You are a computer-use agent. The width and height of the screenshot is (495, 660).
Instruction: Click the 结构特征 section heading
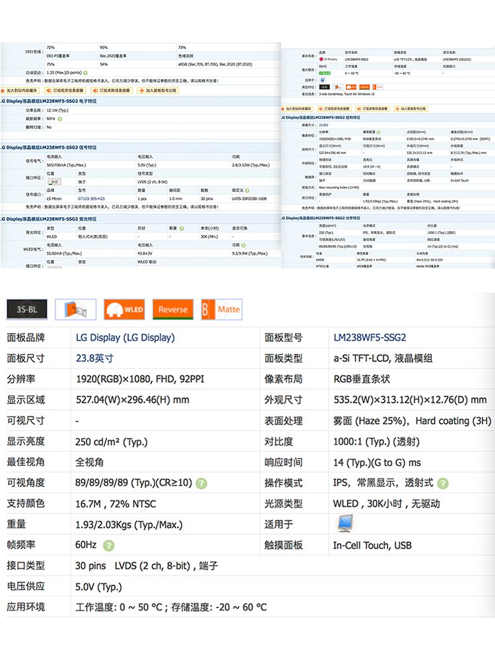(321, 118)
